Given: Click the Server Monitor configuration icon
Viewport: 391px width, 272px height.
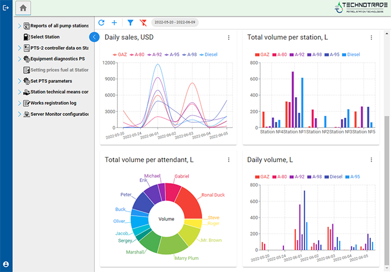Looking at the screenshot, I should click(x=26, y=114).
